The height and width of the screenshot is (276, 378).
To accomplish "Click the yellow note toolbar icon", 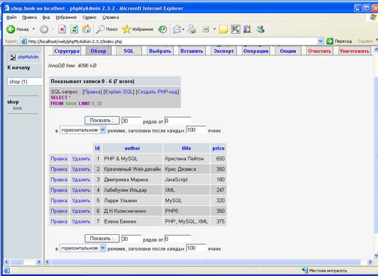I will (223, 29).
